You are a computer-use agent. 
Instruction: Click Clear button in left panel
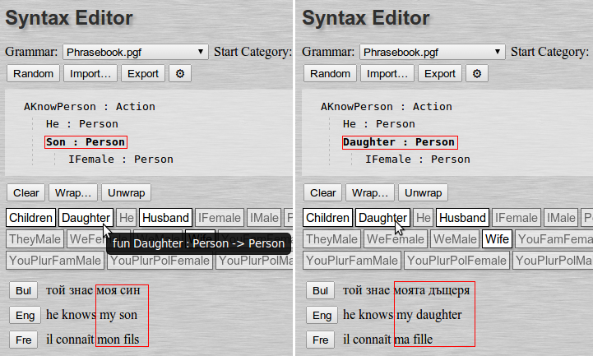click(25, 192)
